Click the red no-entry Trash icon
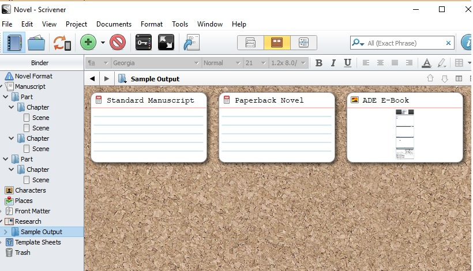This screenshot has height=271, width=473. tap(118, 43)
